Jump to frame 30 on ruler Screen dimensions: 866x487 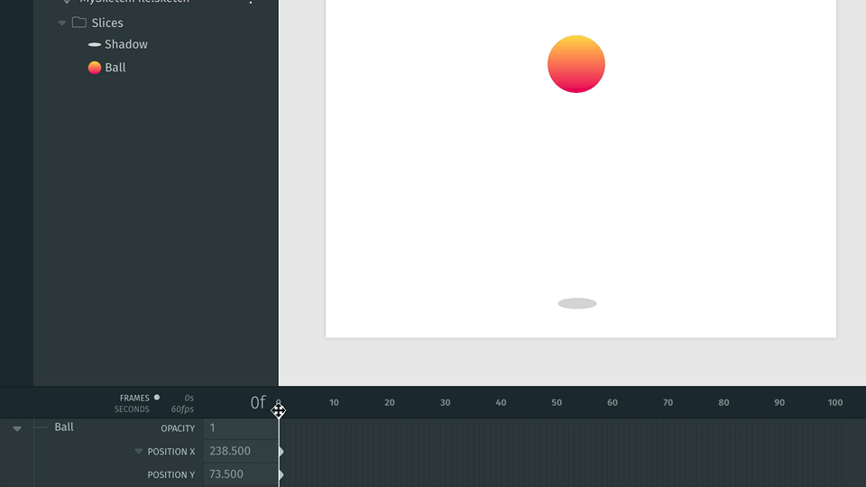click(x=445, y=402)
